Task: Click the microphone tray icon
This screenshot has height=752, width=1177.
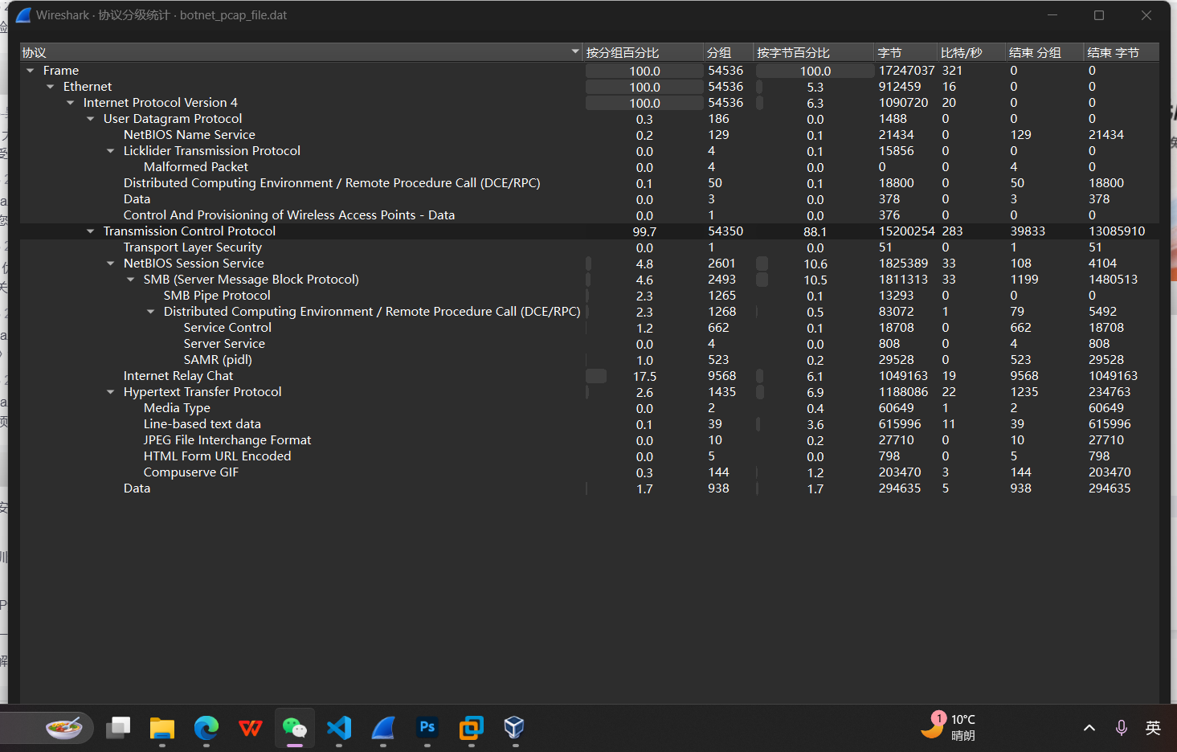Action: (1122, 728)
